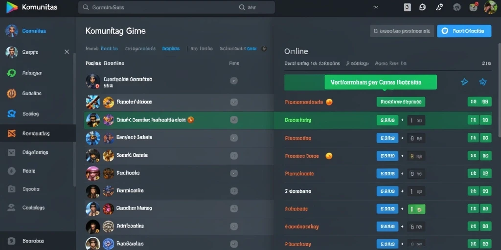Click the dimmed gray headset icon in top bar
The image size is (501, 250).
[x=457, y=7]
